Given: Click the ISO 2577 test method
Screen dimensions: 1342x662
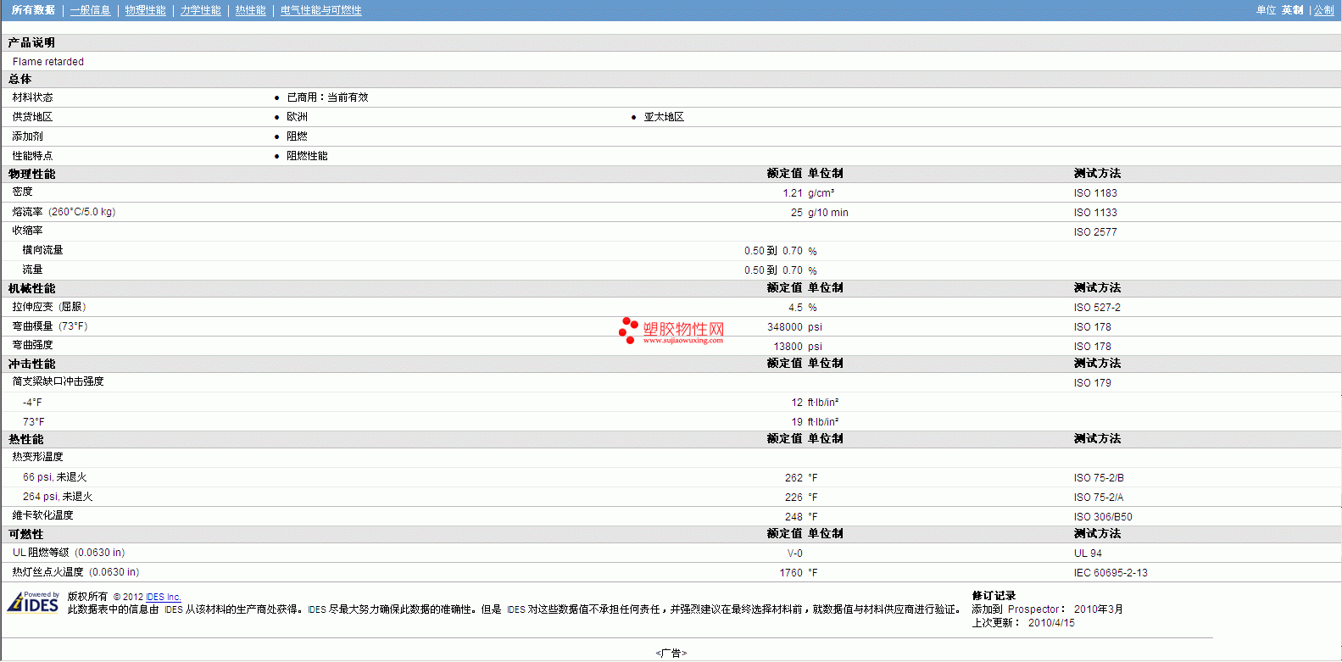Looking at the screenshot, I should click(1095, 232).
